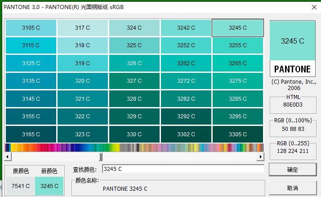Close the PANTONE 3.0 dialog
This screenshot has height=197, width=321.
314,7
